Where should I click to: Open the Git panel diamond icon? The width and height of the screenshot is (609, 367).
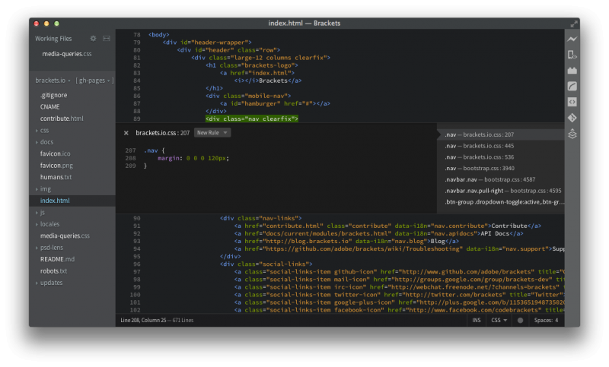click(572, 118)
